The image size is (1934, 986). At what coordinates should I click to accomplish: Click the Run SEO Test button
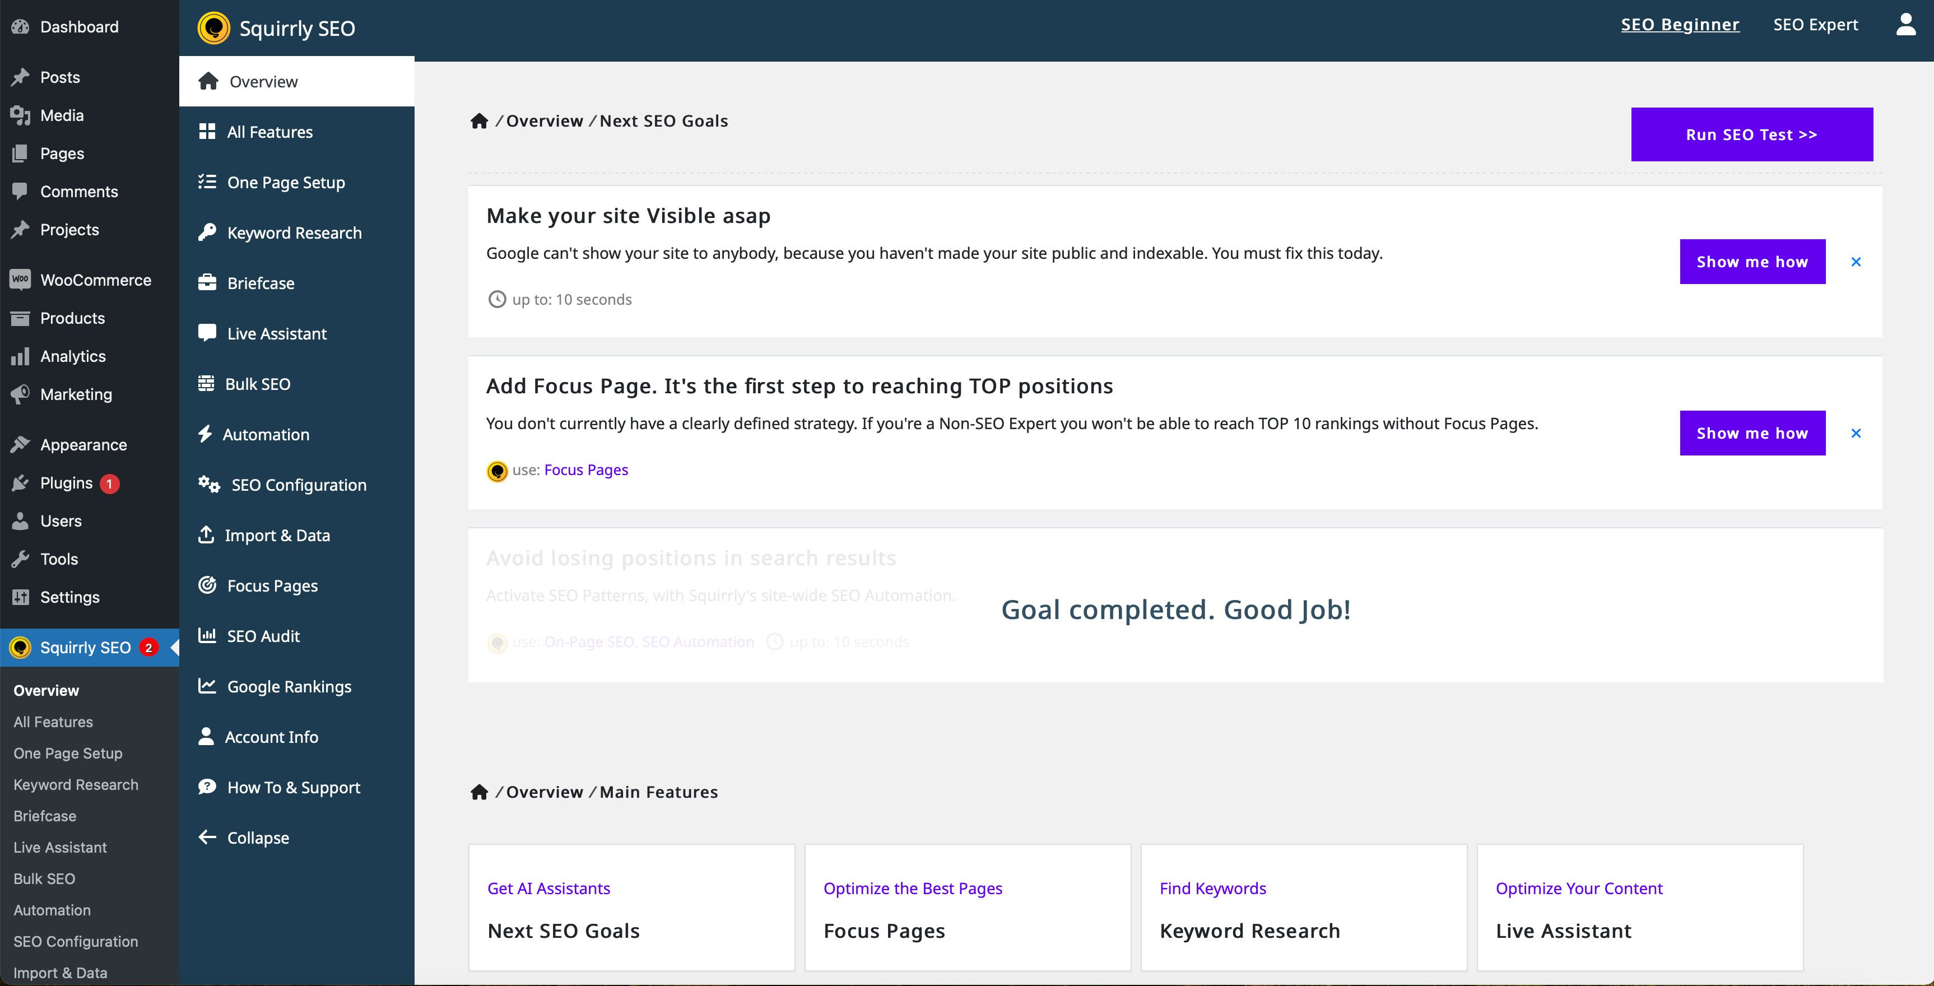1752,133
